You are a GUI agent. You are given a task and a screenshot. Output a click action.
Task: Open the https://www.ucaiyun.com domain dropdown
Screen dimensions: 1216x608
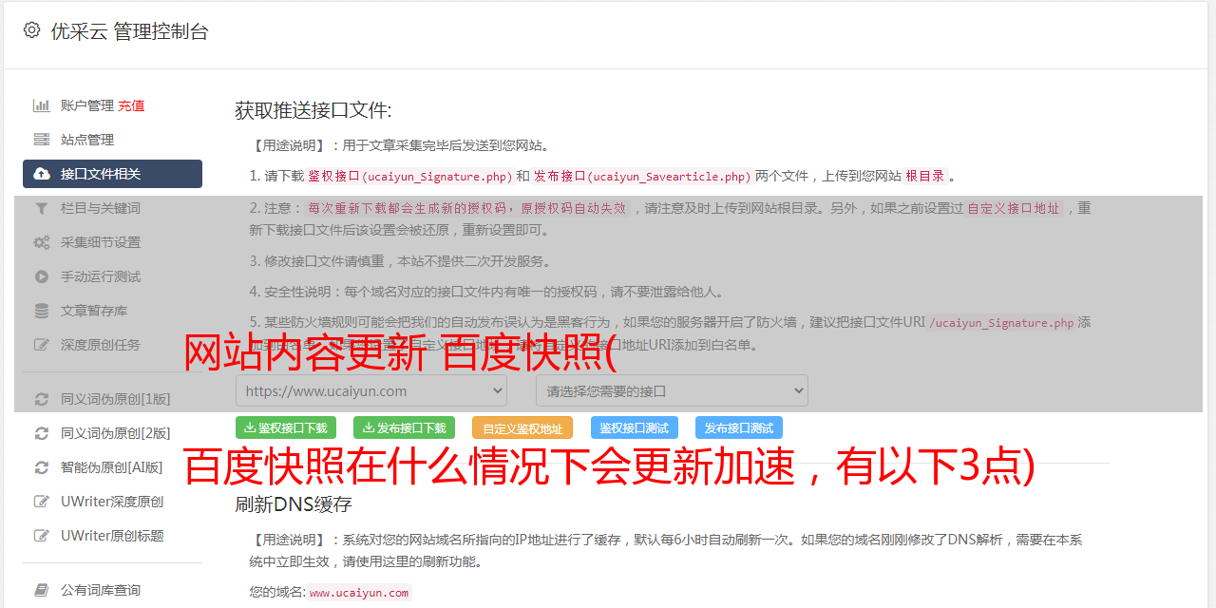pos(371,390)
